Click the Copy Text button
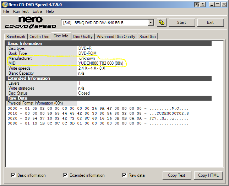Image resolution: width=229 pixels, height=186 pixels. click(x=176, y=175)
